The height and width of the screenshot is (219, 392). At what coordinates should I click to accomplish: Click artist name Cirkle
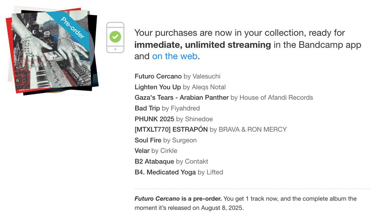pyautogui.click(x=169, y=151)
